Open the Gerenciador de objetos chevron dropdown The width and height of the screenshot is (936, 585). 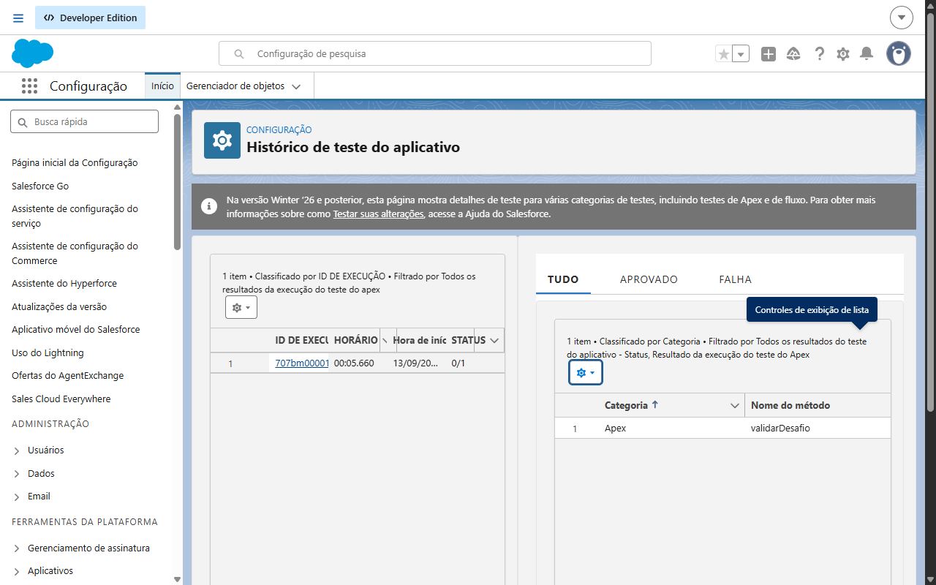[x=296, y=86]
